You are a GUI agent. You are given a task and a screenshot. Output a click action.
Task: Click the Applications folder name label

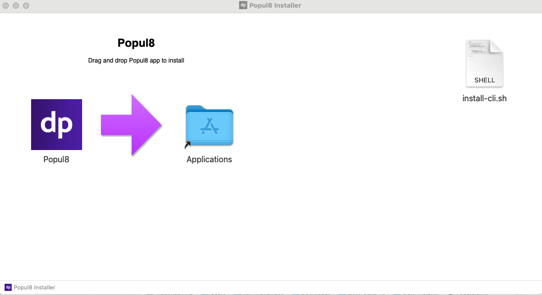click(209, 159)
